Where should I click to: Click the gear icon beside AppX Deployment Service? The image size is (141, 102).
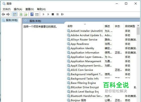pos(69,65)
